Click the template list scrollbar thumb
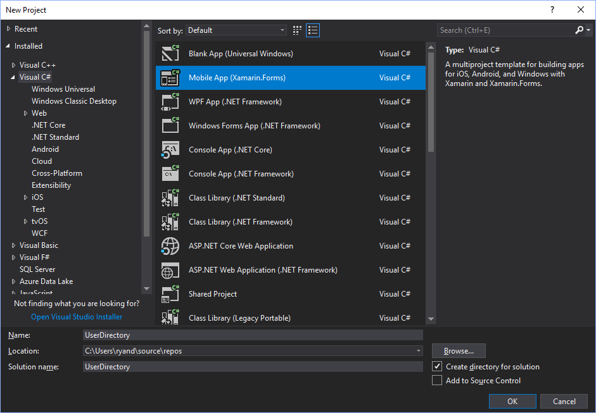The image size is (596, 413). coord(431,102)
